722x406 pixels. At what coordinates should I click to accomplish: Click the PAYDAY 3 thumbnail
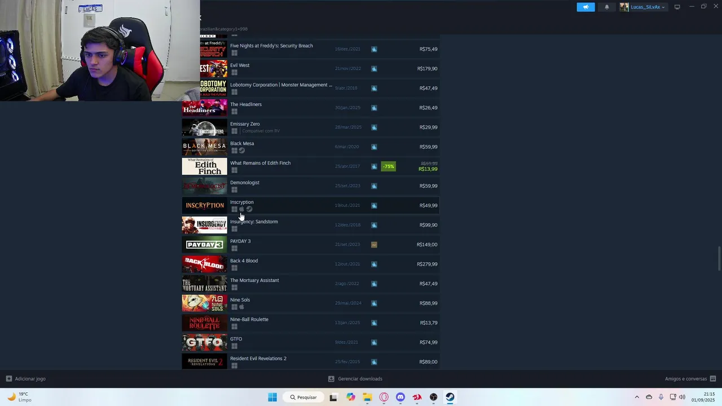point(204,245)
